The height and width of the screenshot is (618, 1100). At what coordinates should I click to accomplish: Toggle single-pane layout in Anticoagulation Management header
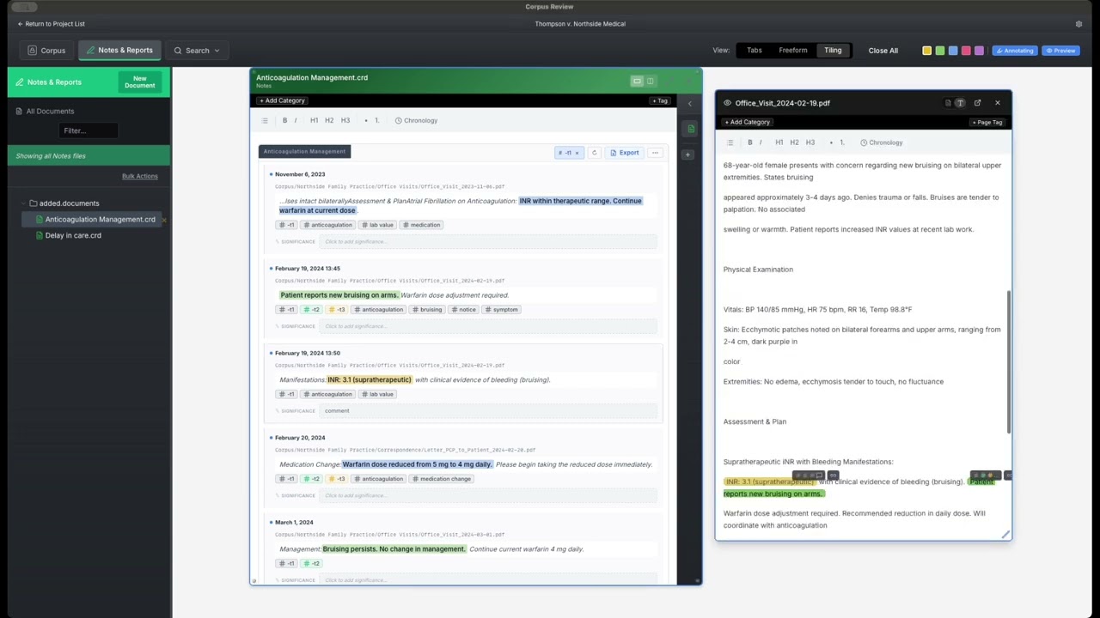pyautogui.click(x=637, y=82)
